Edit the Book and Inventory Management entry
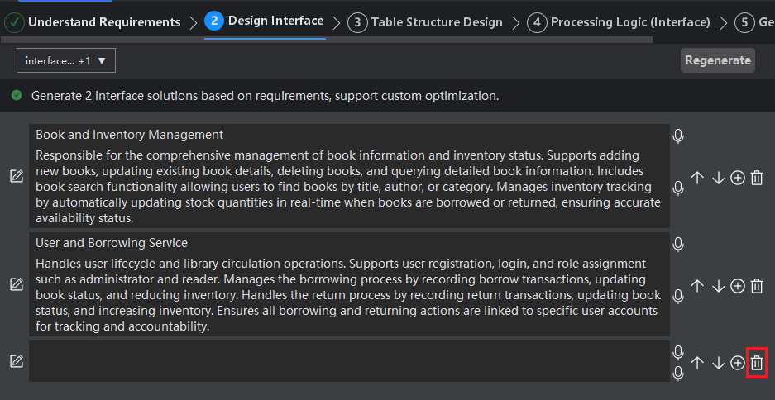Screen dimensions: 775x400 click(x=17, y=176)
